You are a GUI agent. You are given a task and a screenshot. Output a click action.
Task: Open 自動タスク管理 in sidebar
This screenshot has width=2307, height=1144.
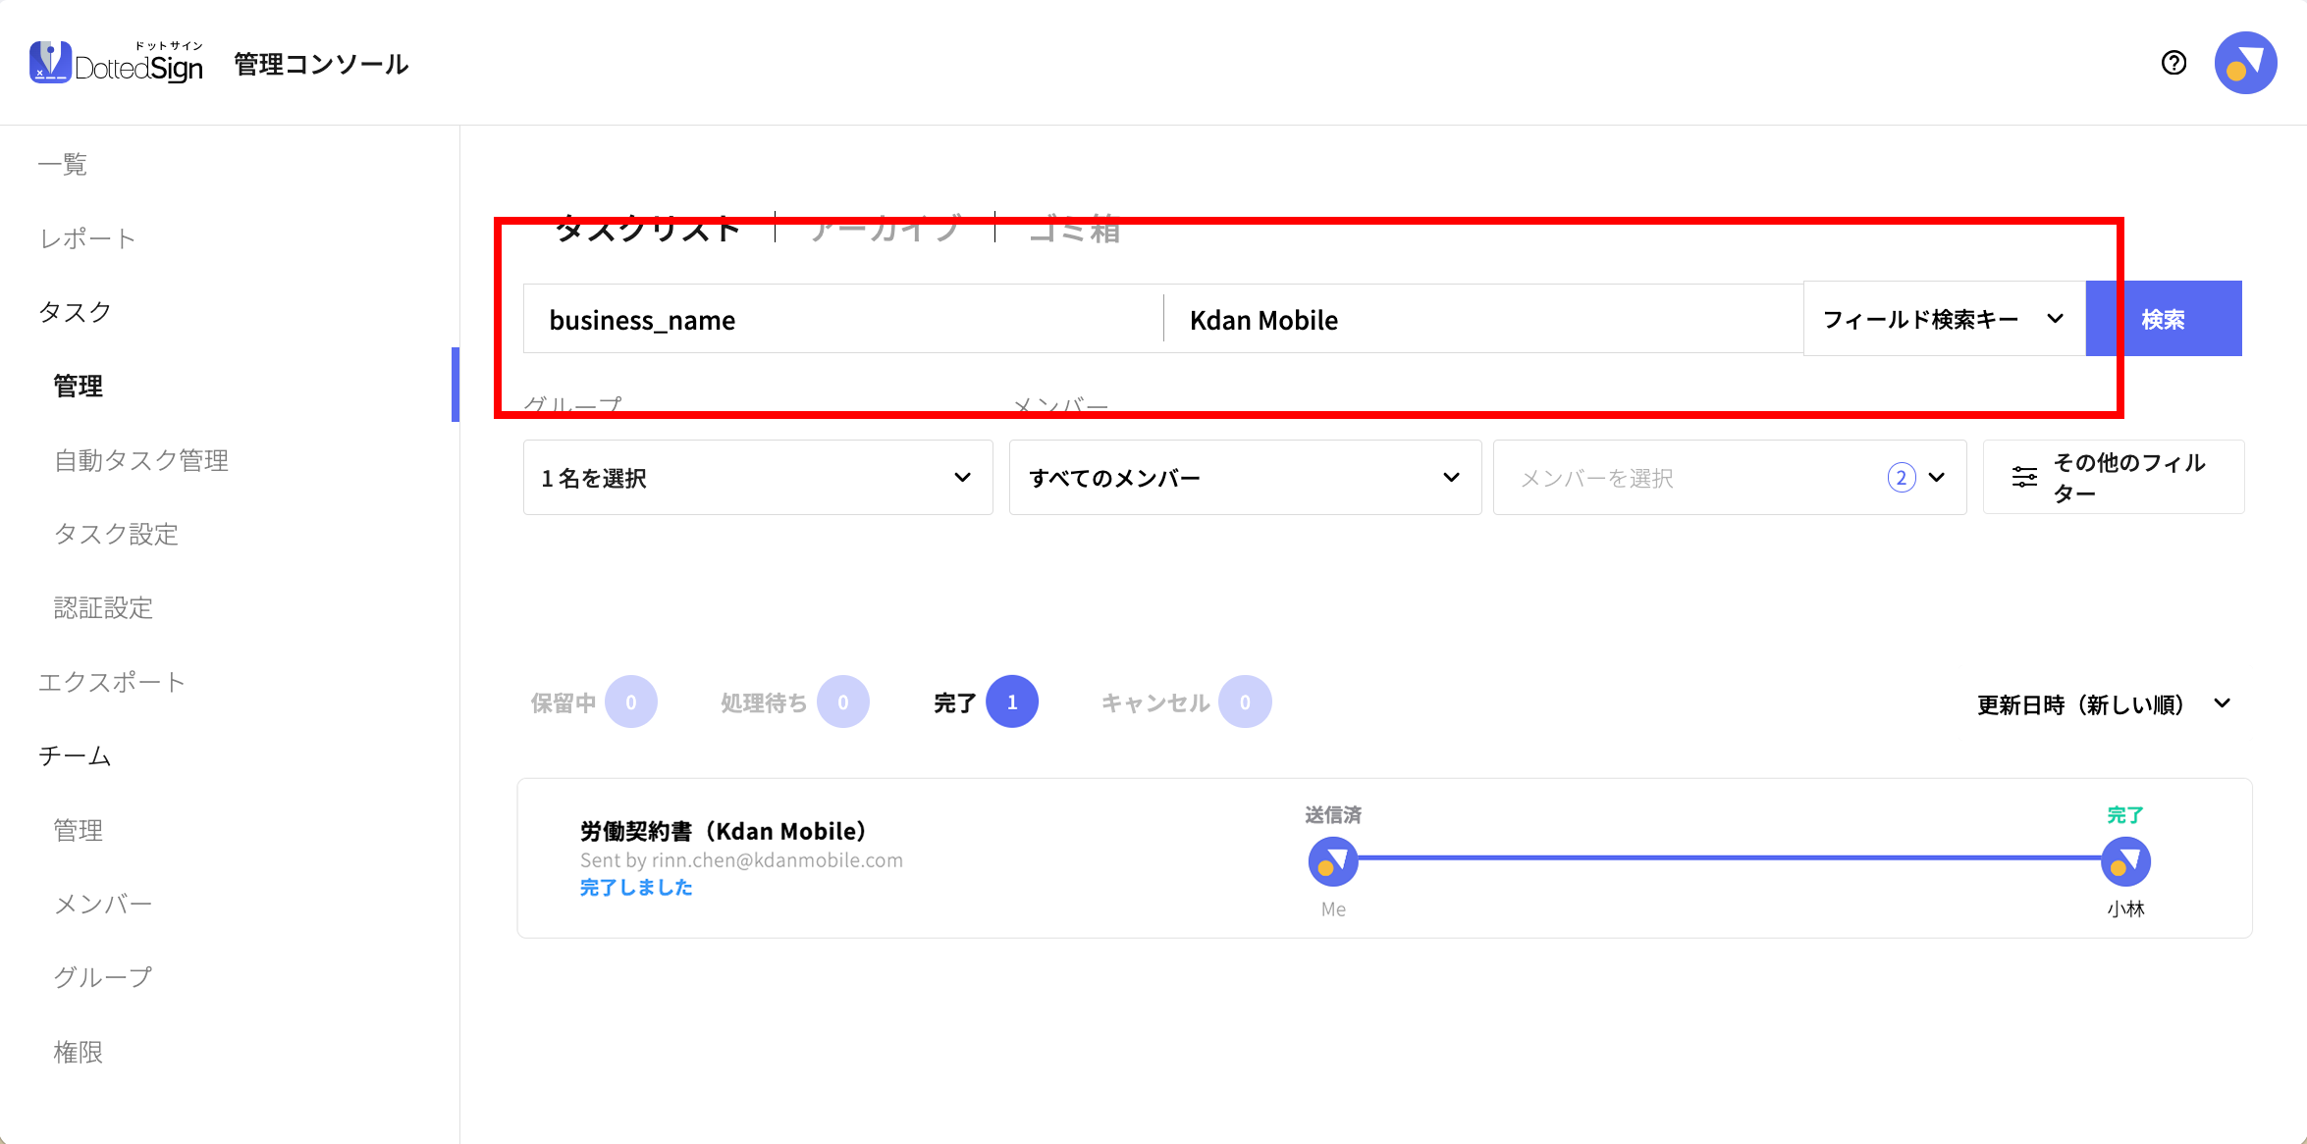[141, 460]
